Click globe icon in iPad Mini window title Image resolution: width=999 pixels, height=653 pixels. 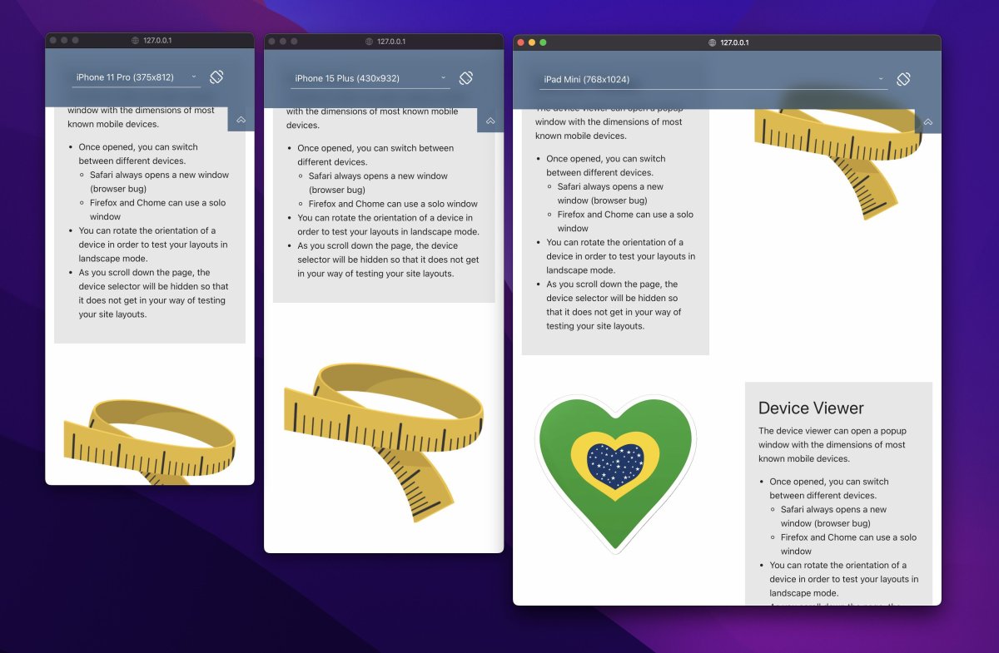(713, 42)
